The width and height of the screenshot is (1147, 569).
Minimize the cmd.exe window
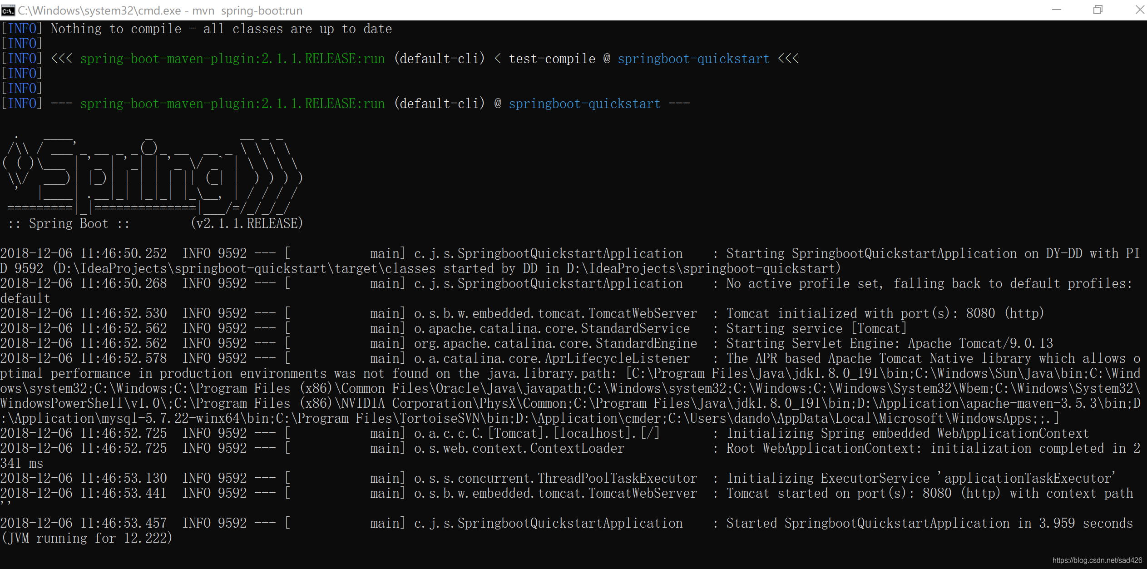1057,10
